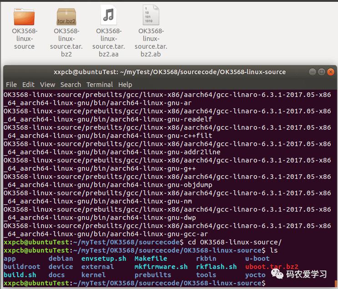The image size is (338, 289).
Task: Click the 'cd OK3568-linux-source/' command text
Action: pyautogui.click(x=235, y=242)
